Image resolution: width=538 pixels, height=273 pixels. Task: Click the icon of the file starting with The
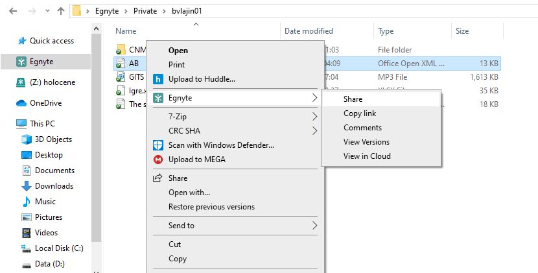pos(121,104)
